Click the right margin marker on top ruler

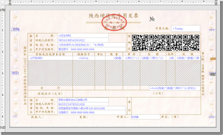coord(216,2)
